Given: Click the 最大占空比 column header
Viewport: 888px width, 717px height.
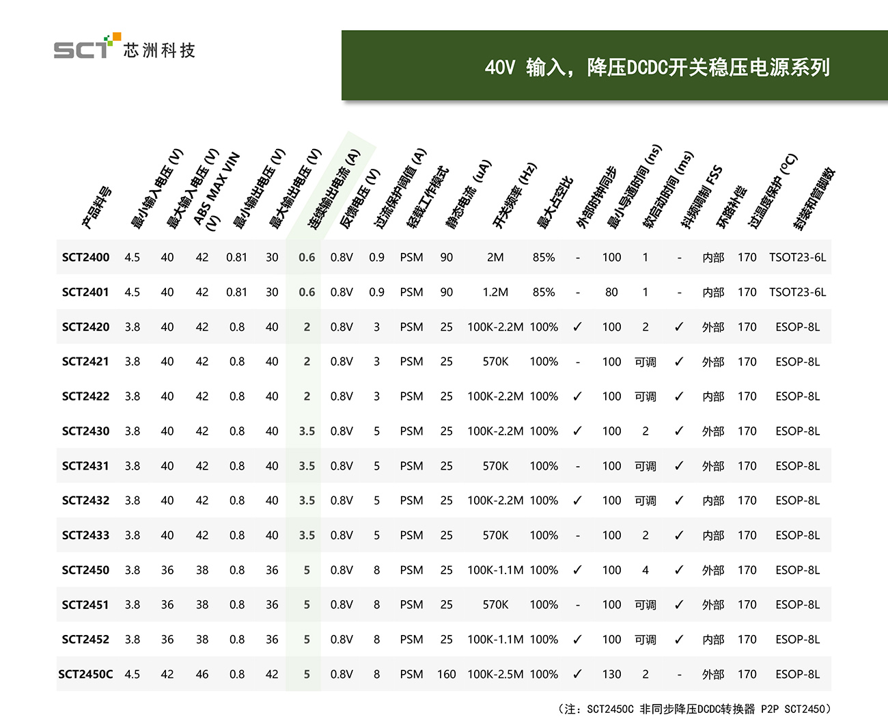Looking at the screenshot, I should 555,202.
